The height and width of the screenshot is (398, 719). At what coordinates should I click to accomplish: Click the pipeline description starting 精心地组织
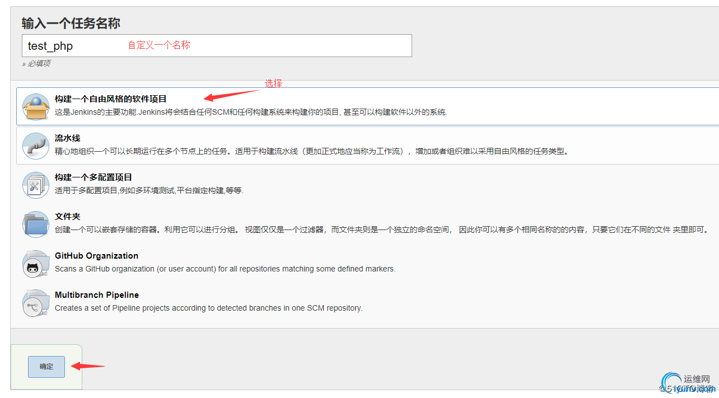click(311, 151)
